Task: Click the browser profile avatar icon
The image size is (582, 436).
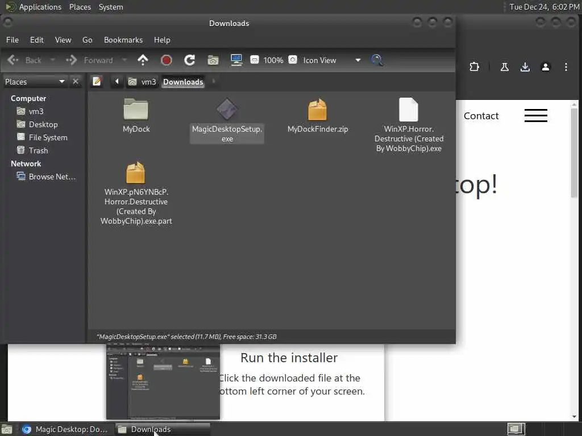Action: pyautogui.click(x=545, y=67)
